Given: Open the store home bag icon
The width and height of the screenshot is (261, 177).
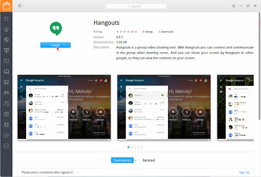Looking at the screenshot, I should [x=6, y=6].
